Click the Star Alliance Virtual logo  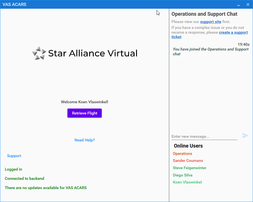(x=85, y=53)
